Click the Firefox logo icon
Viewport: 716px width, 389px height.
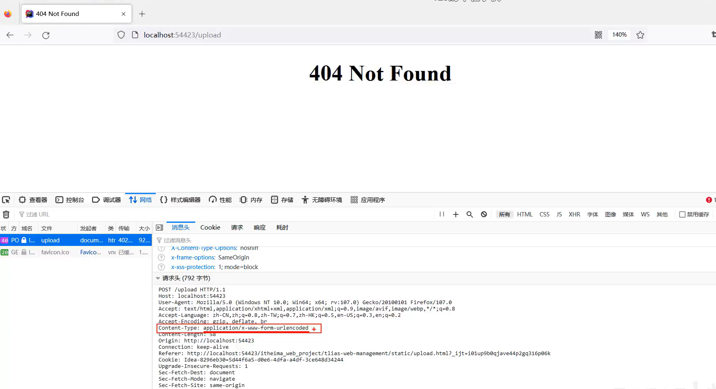(8, 14)
